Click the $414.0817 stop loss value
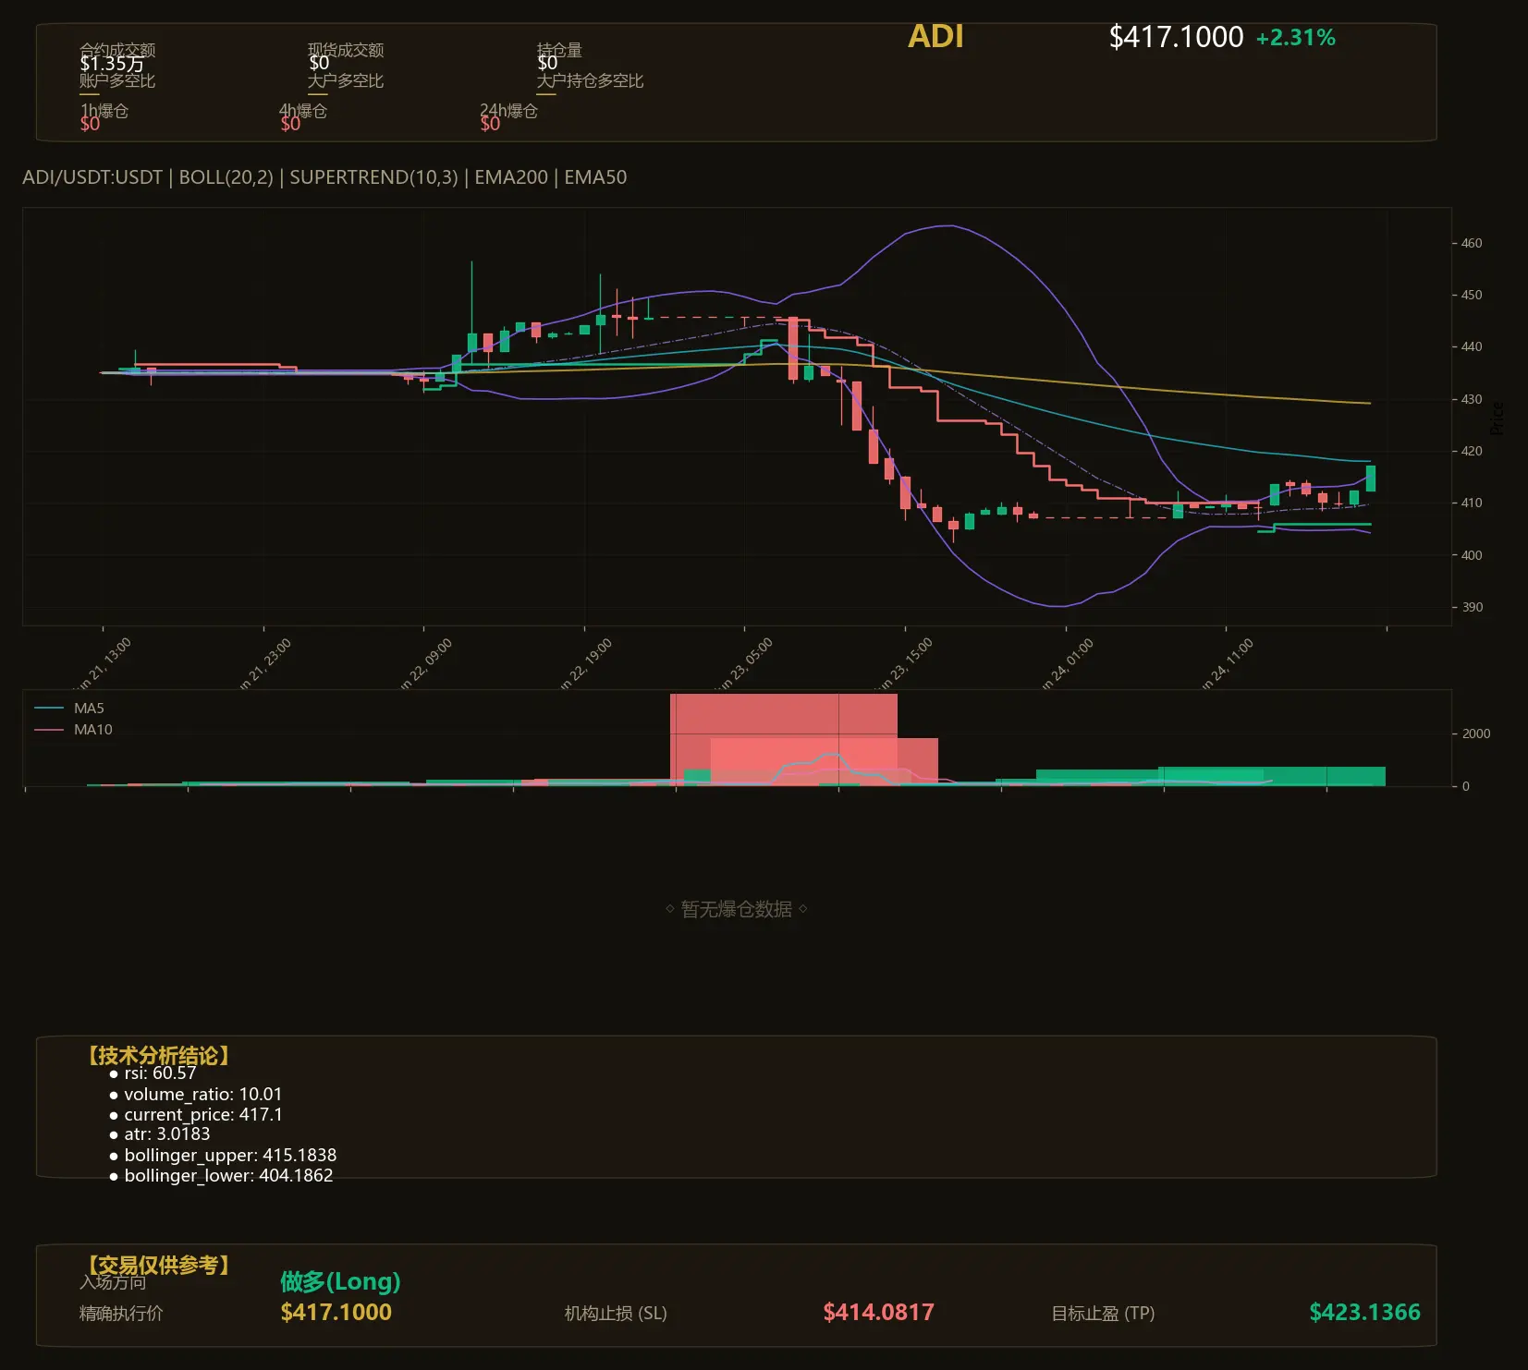Screen dimensions: 1528x1370 879,1312
